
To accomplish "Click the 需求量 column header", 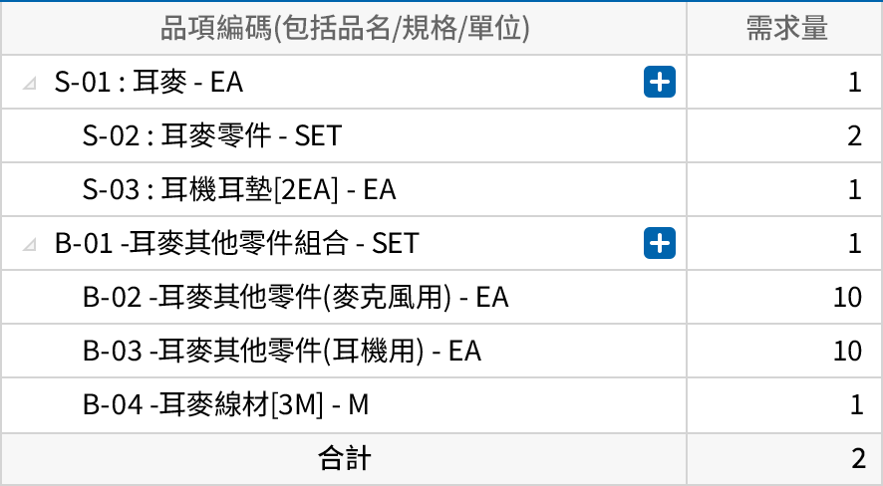I will click(785, 28).
